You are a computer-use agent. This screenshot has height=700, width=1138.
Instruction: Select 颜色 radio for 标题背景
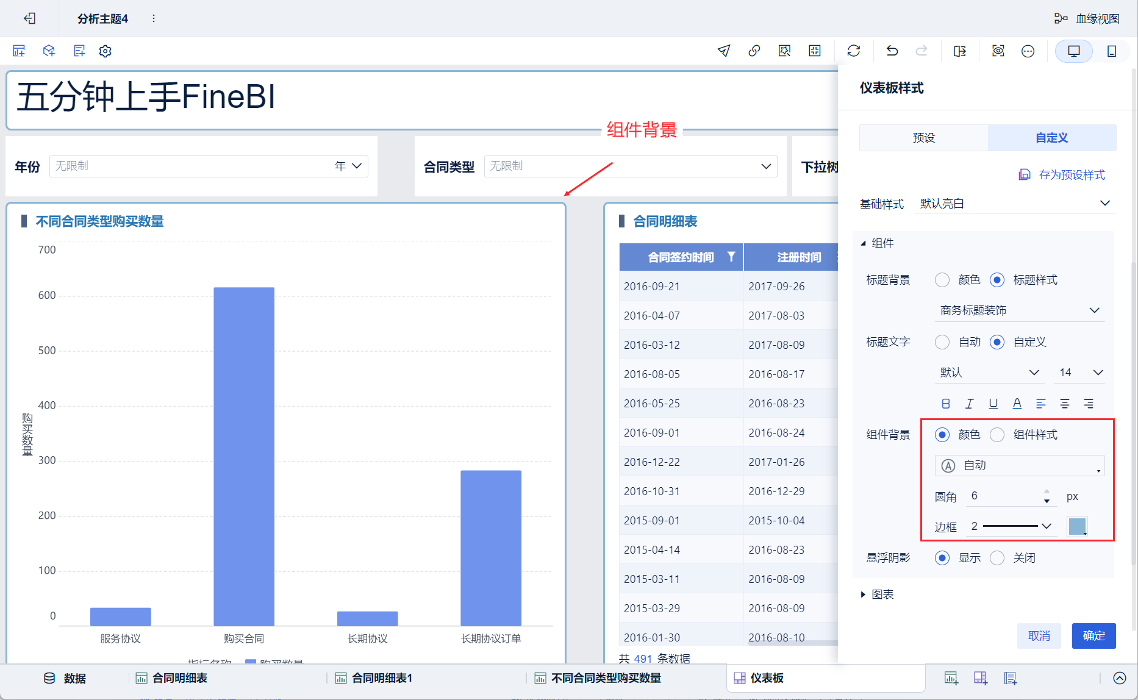coord(942,280)
